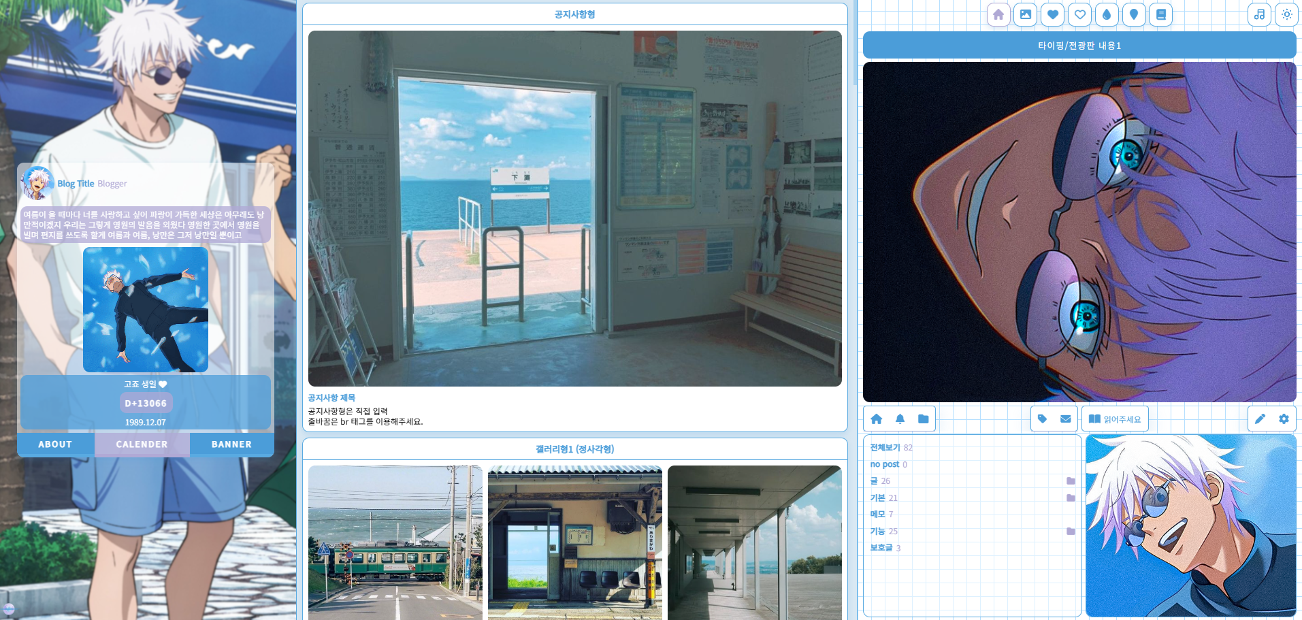Open the 글 category link
The width and height of the screenshot is (1302, 620).
(874, 481)
